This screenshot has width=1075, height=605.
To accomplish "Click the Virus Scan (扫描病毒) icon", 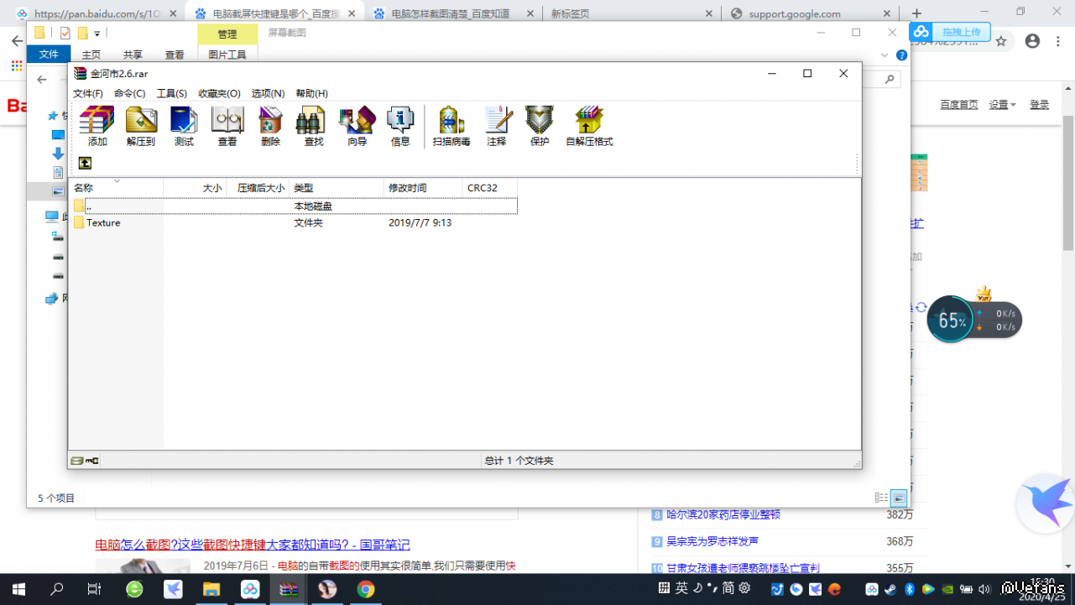I will [x=451, y=126].
